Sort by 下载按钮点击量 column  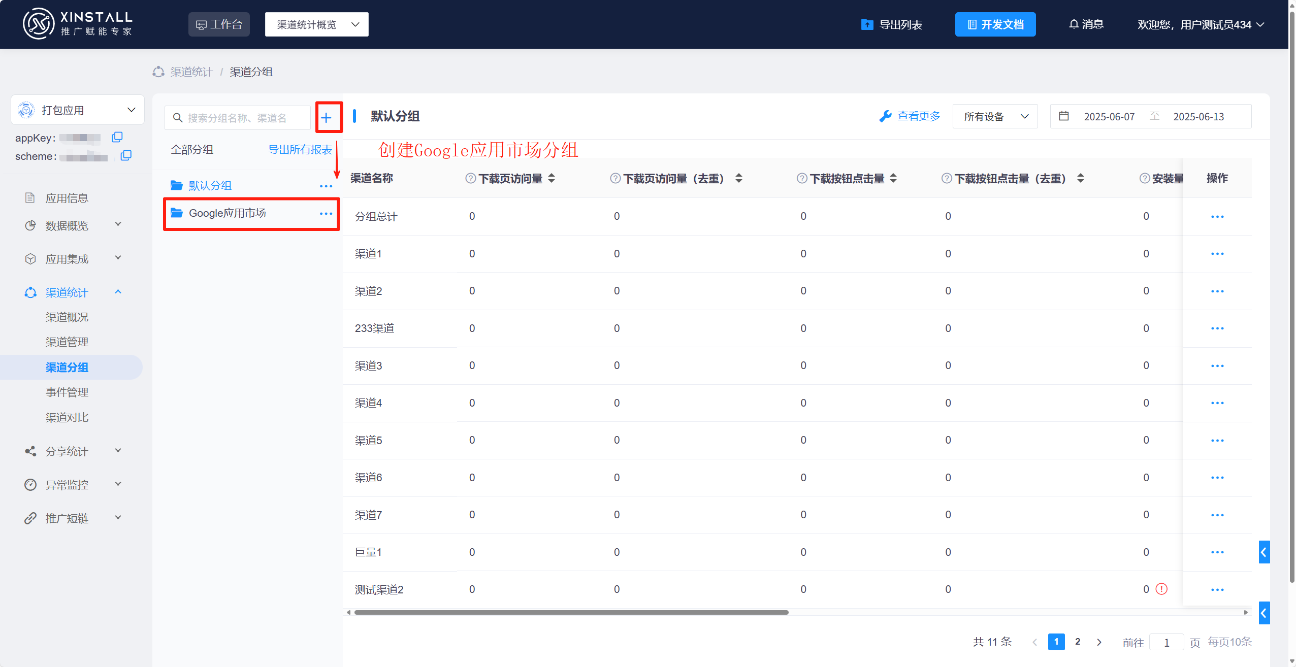(x=893, y=178)
